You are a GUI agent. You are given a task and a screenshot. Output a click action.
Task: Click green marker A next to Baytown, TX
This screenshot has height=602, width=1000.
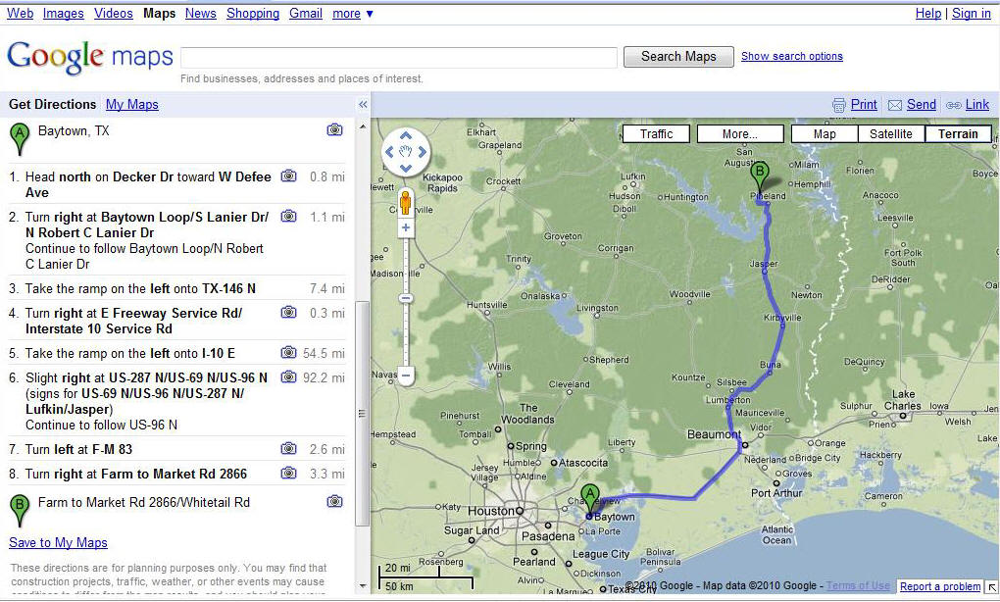coord(20,139)
